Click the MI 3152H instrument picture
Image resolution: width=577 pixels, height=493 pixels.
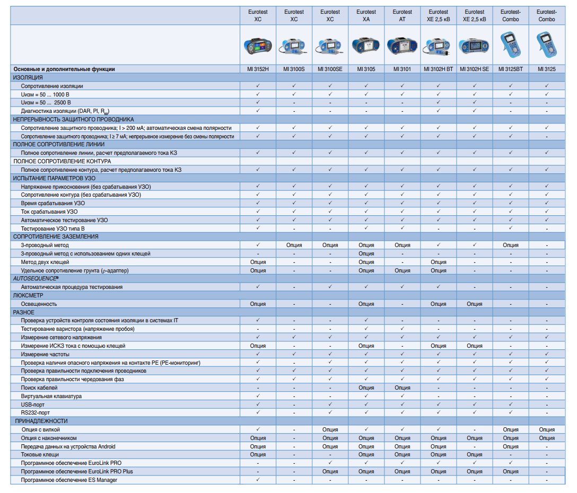tap(258, 46)
